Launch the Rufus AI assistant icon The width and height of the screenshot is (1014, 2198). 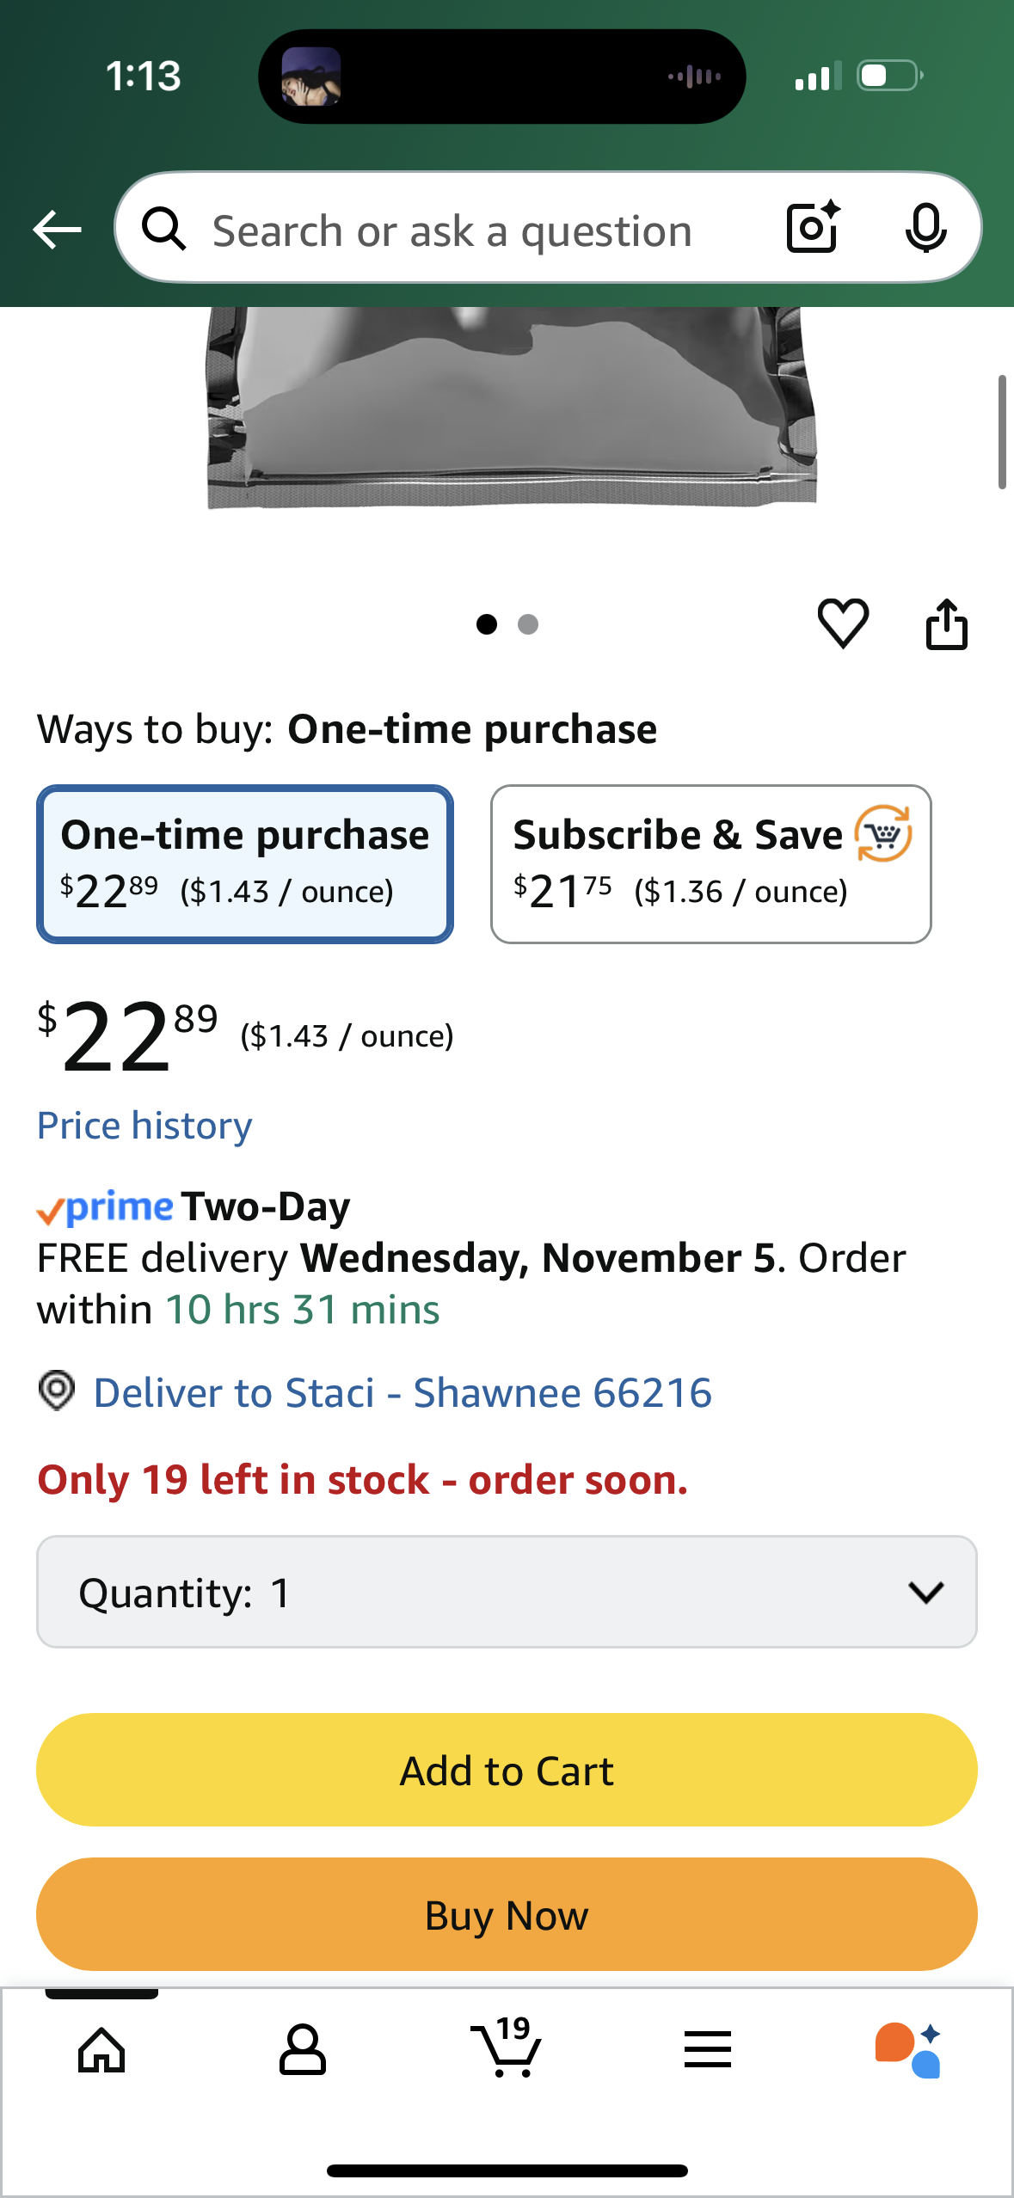pos(908,2050)
